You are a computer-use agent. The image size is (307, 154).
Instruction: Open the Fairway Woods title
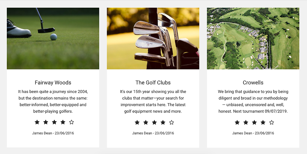tap(53, 83)
